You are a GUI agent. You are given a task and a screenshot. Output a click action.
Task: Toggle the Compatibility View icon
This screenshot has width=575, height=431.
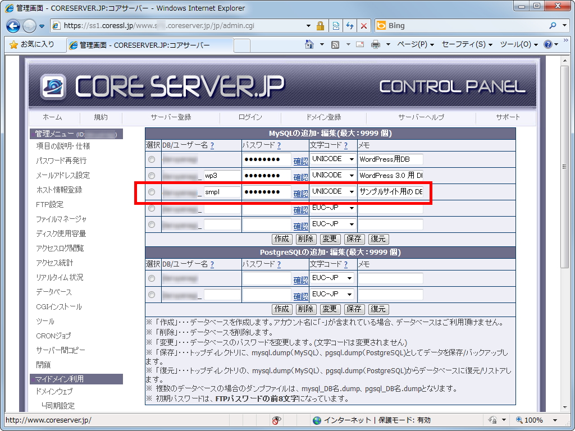point(336,26)
